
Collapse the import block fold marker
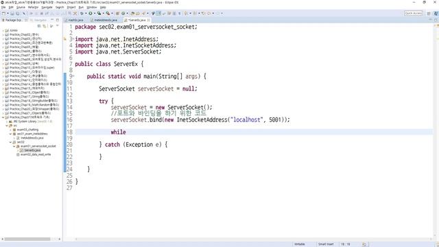click(x=73, y=39)
